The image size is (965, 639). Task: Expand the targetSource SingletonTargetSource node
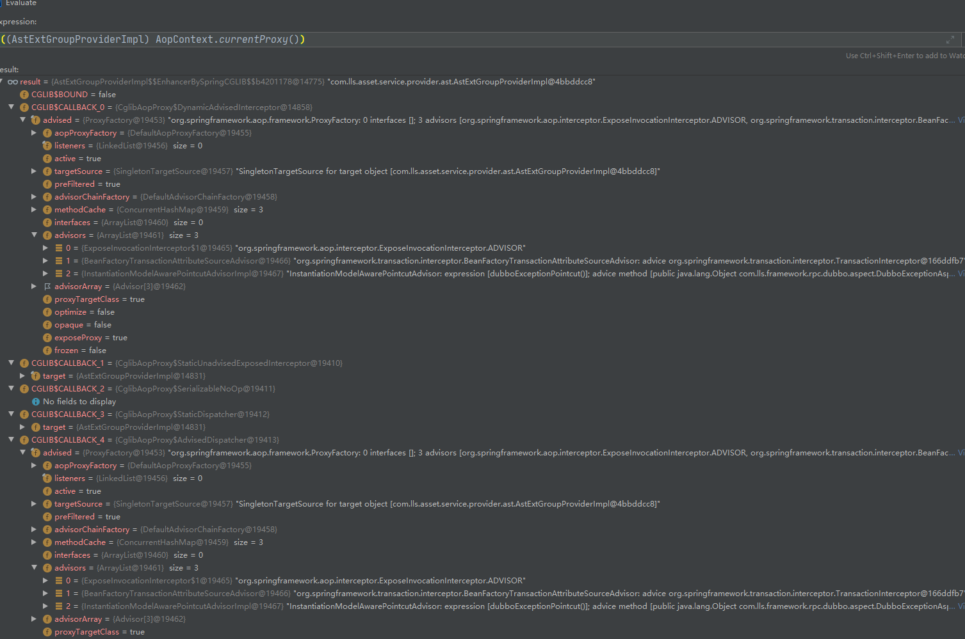pos(34,171)
